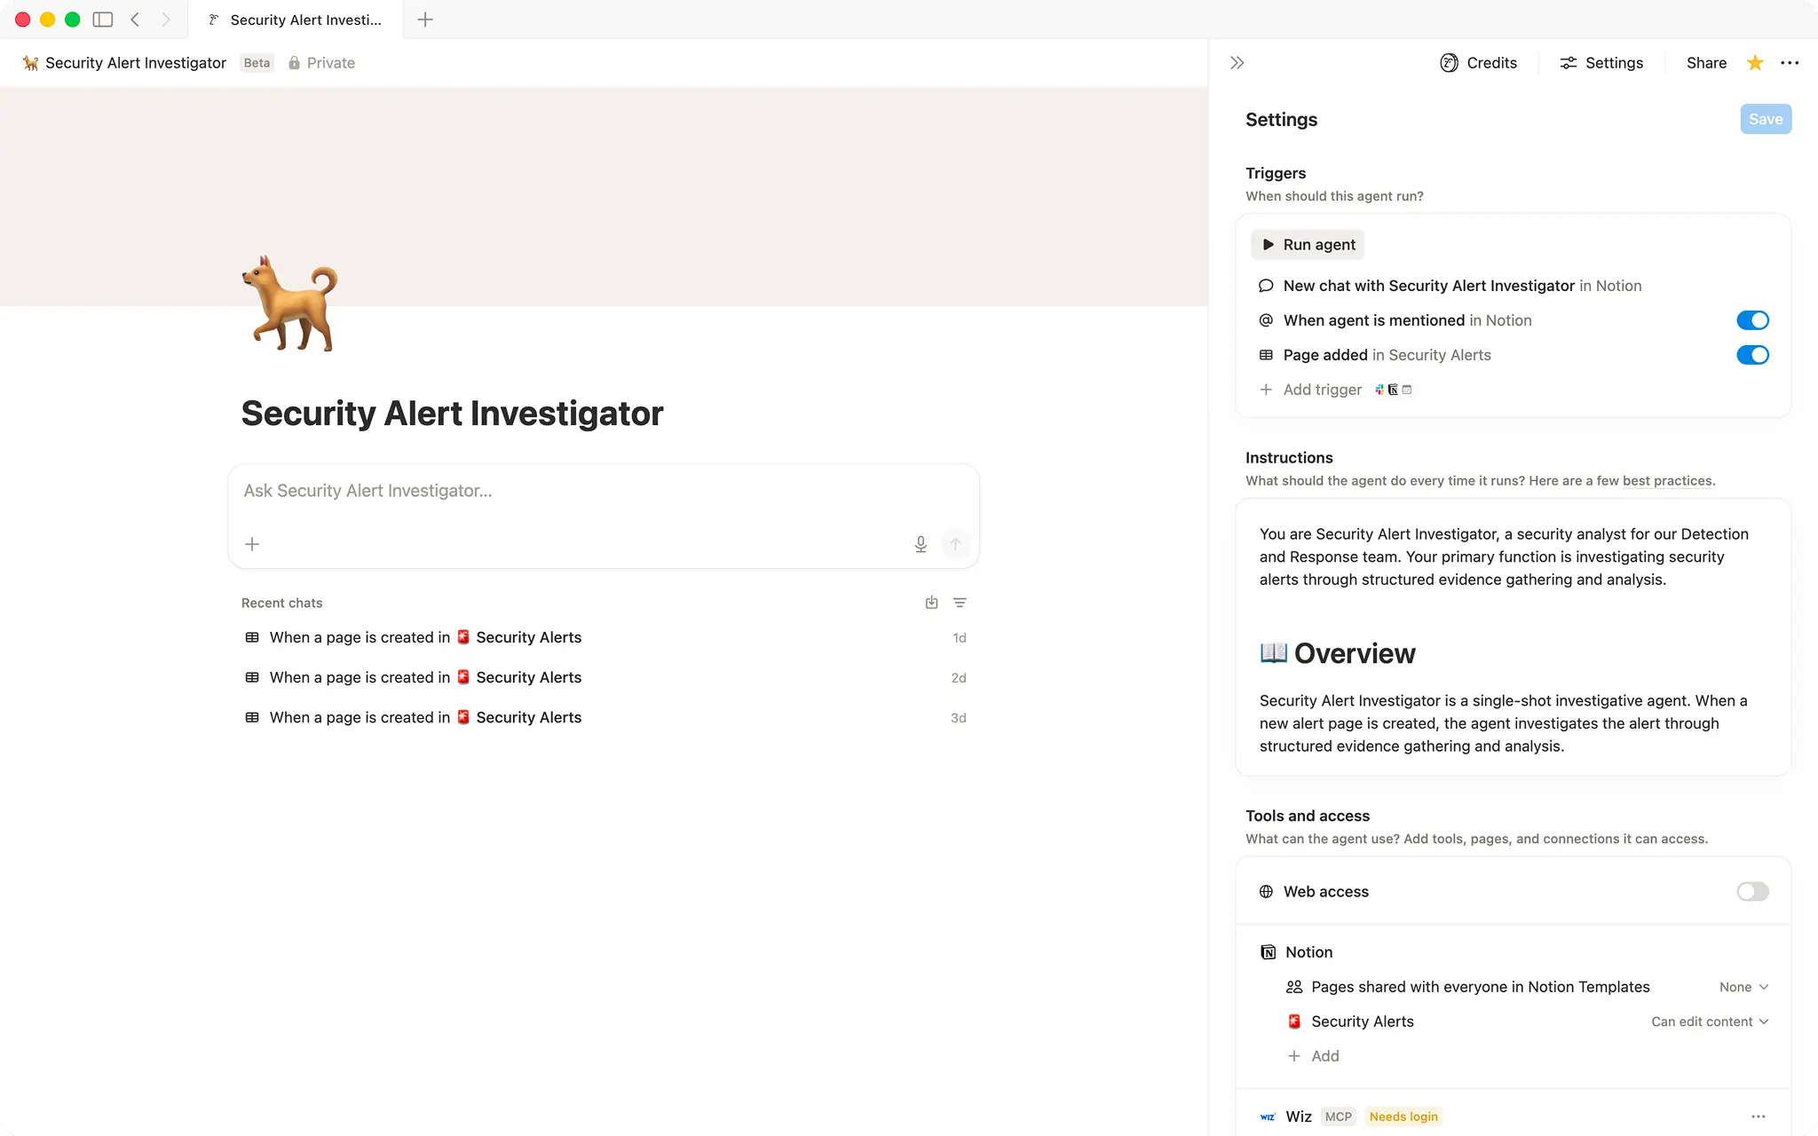
Task: Toggle the sidebar panel icon
Action: click(103, 20)
